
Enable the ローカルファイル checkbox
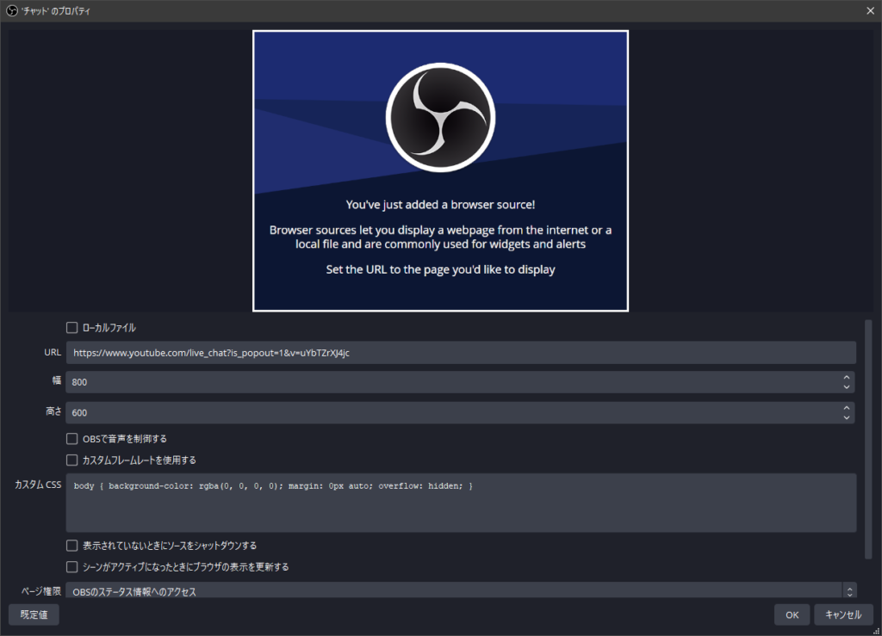pos(72,327)
